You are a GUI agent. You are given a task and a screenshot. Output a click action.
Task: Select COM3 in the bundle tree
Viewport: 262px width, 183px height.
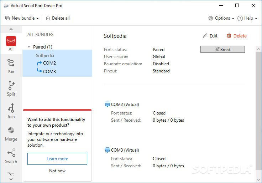tap(49, 71)
